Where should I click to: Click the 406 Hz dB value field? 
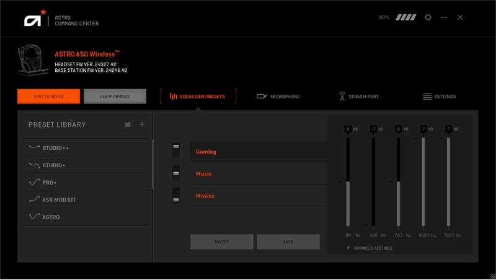click(373, 129)
